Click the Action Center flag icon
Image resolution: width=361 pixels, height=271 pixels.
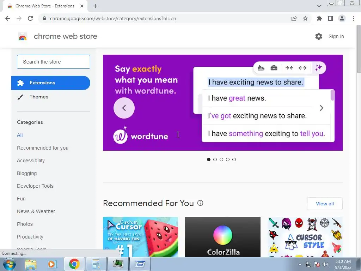[317, 264]
